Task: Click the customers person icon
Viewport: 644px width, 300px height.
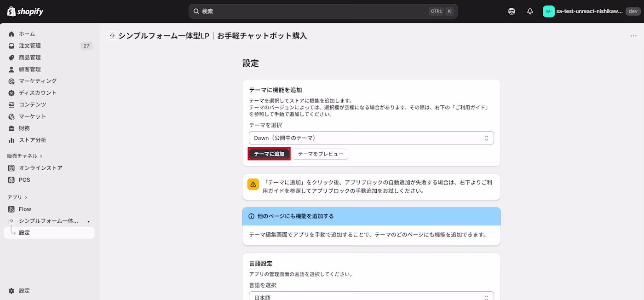Action: click(11, 69)
